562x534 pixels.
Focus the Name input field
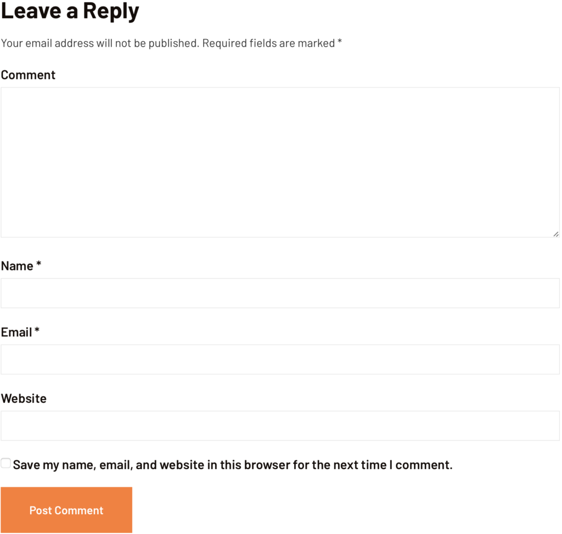280,293
